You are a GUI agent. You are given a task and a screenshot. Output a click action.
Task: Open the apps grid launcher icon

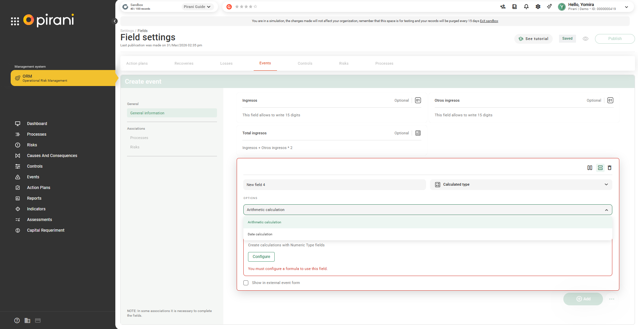(x=15, y=21)
